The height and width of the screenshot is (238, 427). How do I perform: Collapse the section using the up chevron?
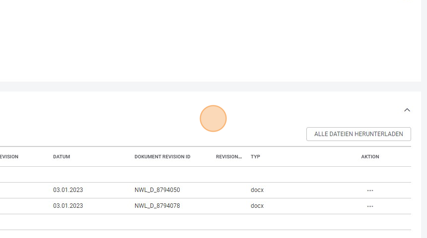point(407,110)
